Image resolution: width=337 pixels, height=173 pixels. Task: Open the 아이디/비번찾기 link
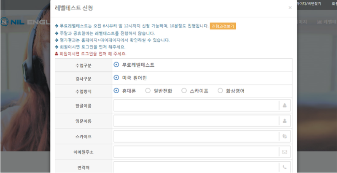coord(308,3)
